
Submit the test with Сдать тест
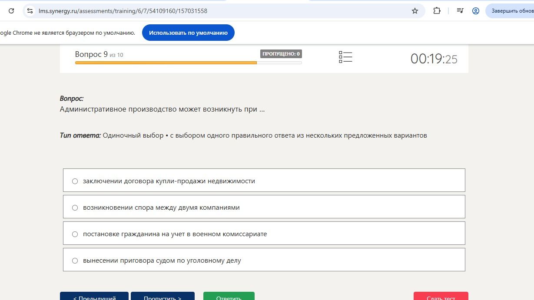[x=441, y=296]
